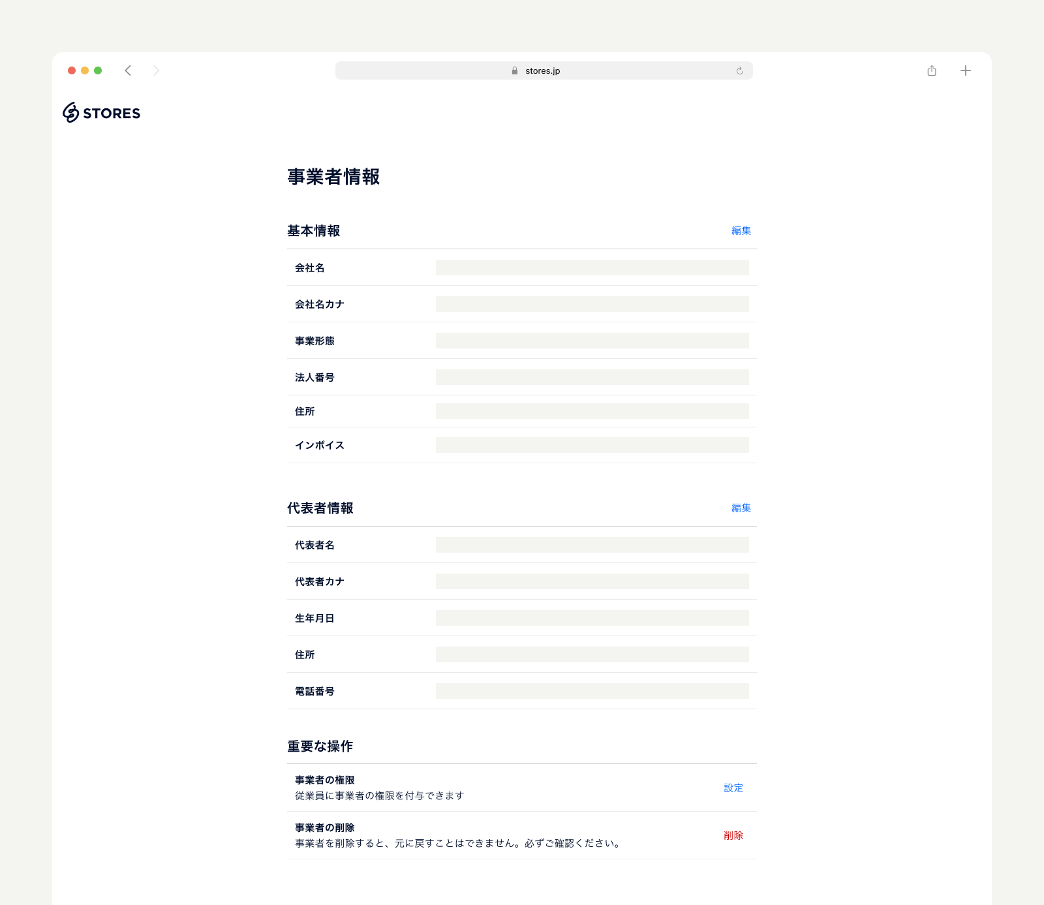Click 編集 next to 基本情報
Viewport: 1044px width, 905px height.
pos(741,230)
